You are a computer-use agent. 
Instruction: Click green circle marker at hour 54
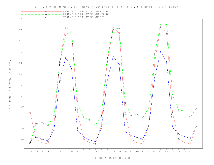137,115
